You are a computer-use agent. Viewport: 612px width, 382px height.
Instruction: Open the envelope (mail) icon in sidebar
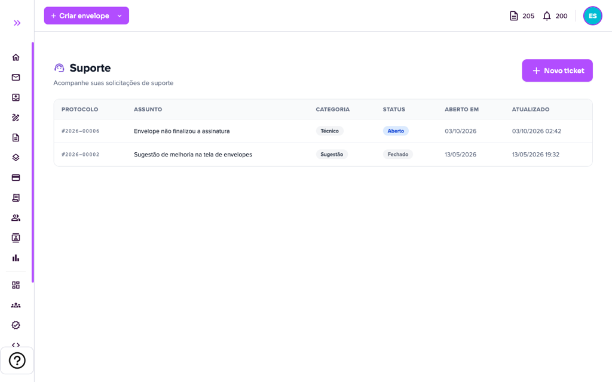16,77
